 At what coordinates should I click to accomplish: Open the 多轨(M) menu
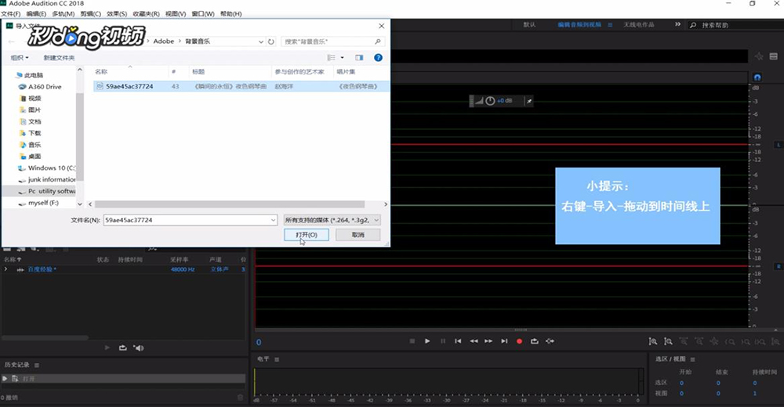(63, 14)
